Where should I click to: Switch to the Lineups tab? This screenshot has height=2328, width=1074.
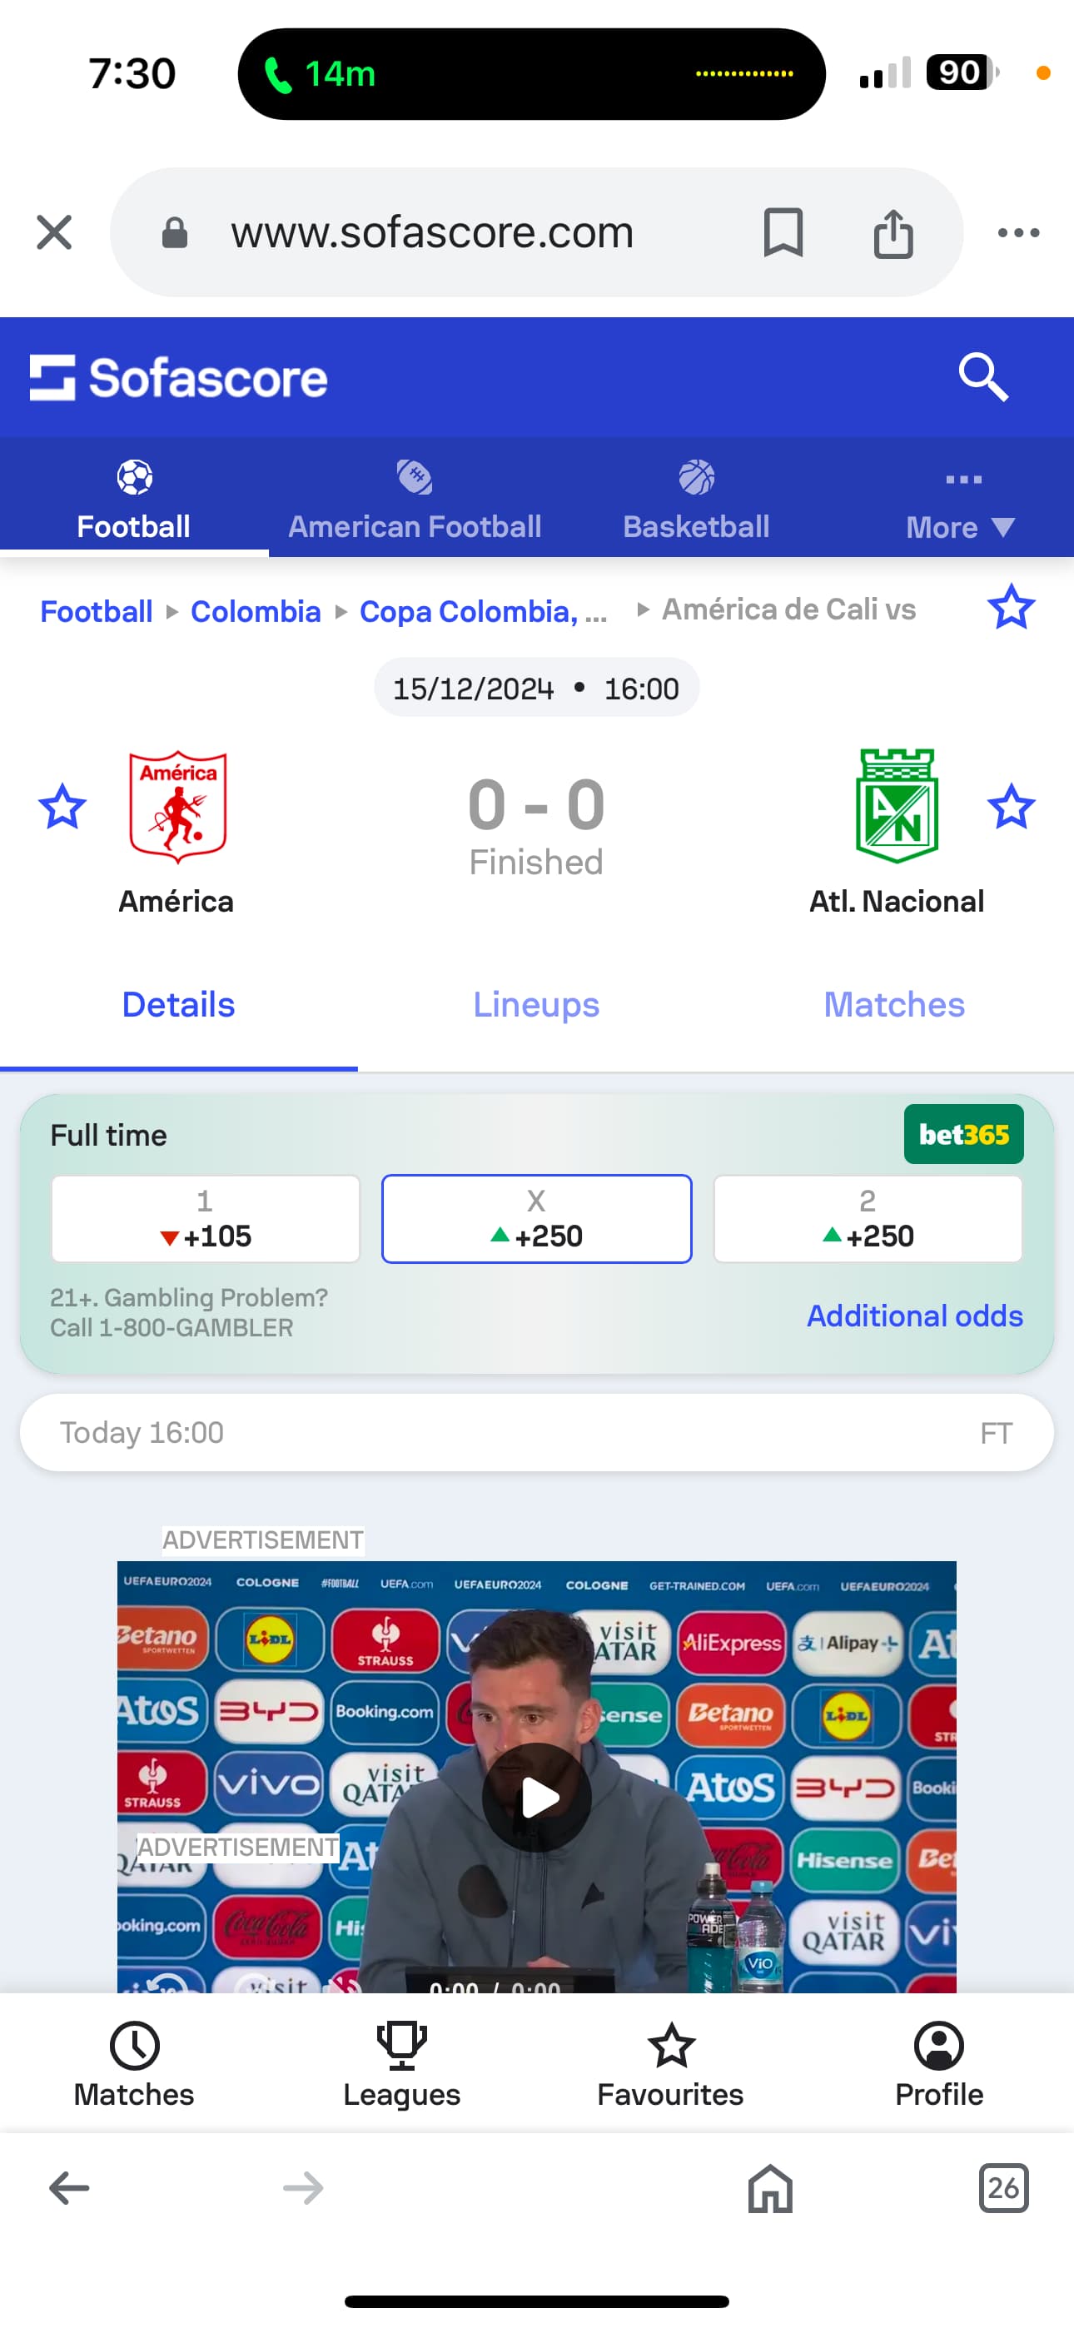click(x=536, y=1005)
